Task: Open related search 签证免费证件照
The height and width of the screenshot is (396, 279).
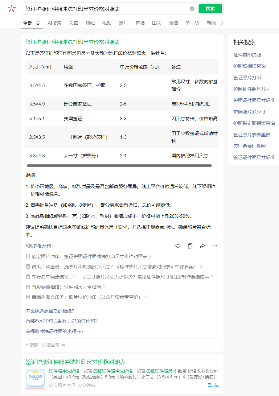Action: [249, 146]
